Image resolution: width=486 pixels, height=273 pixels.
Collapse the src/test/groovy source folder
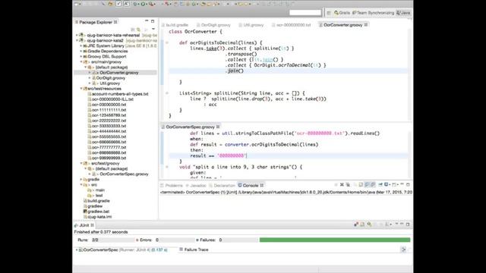coord(81,163)
